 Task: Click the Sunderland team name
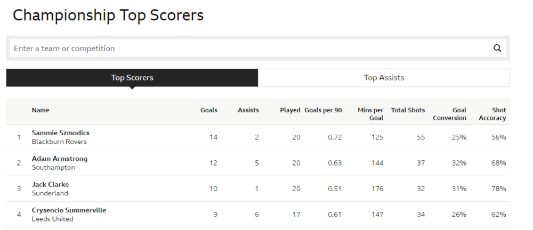pyautogui.click(x=50, y=193)
